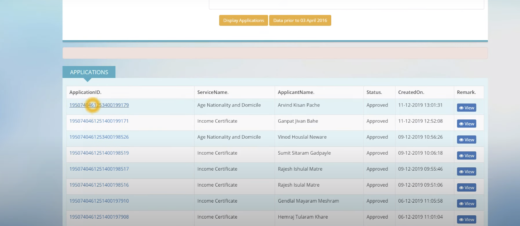The width and height of the screenshot is (520, 226).
Task: Open application ID 195074046125140019​9171
Action: [99, 121]
